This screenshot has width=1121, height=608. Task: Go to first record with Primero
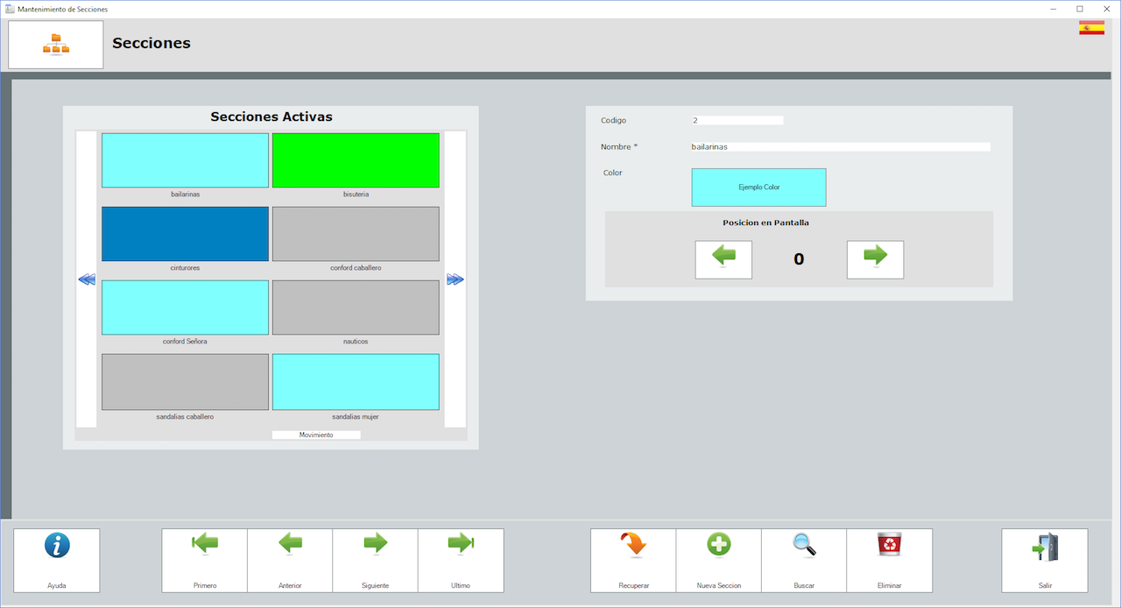point(205,545)
